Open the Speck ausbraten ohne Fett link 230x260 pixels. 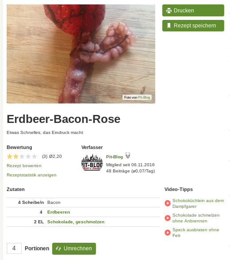[x=195, y=233]
